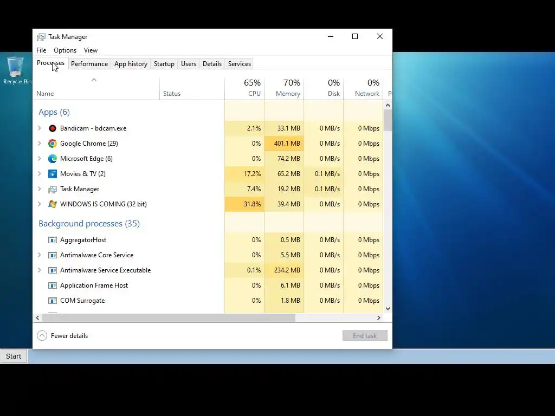The image size is (555, 416).
Task: Click the Task Manager title bar icon
Action: (41, 37)
